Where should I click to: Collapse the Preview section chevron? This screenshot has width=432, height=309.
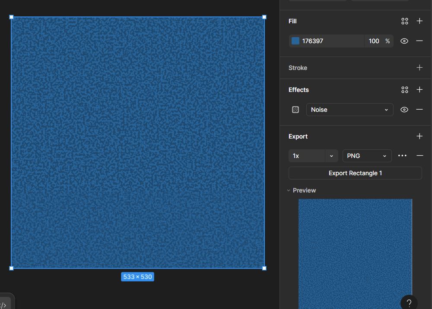click(x=289, y=190)
